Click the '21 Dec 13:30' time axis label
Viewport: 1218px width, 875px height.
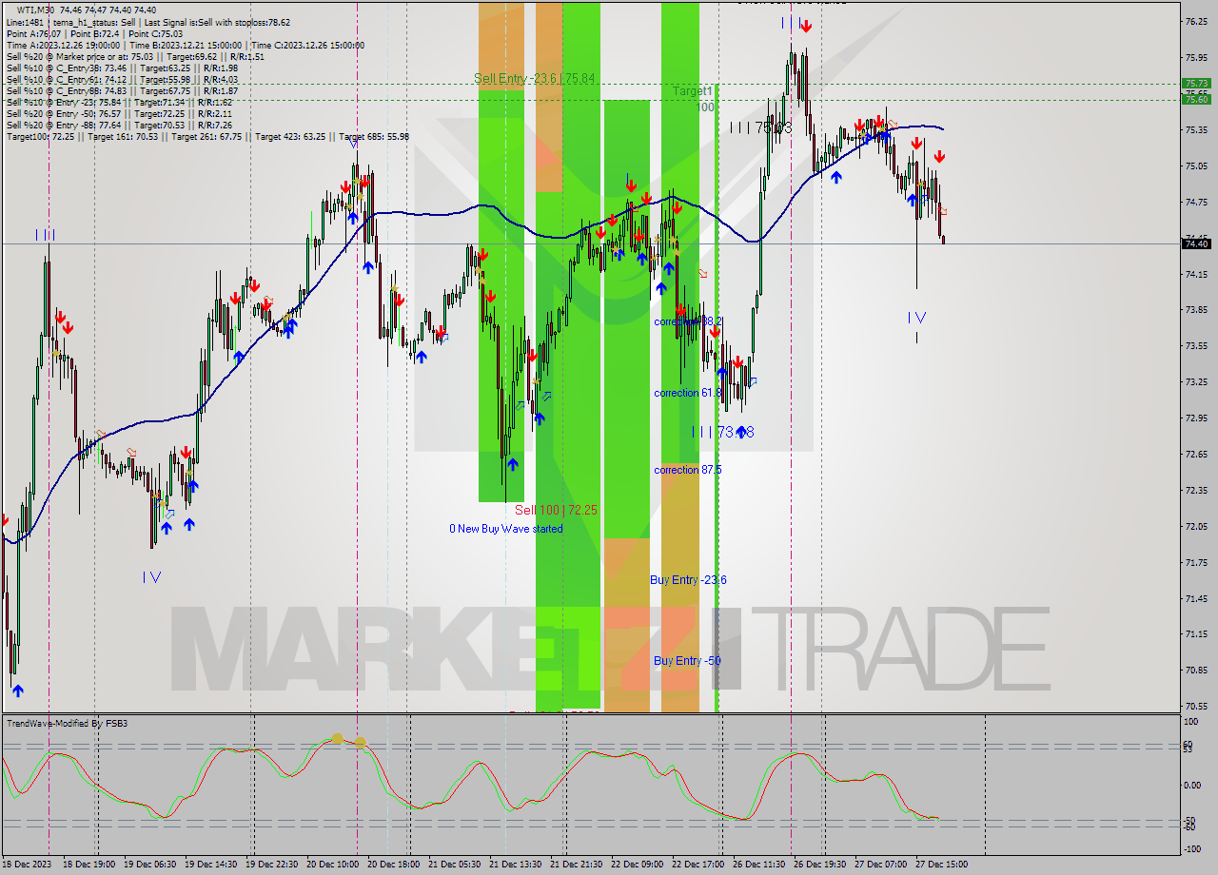point(515,865)
